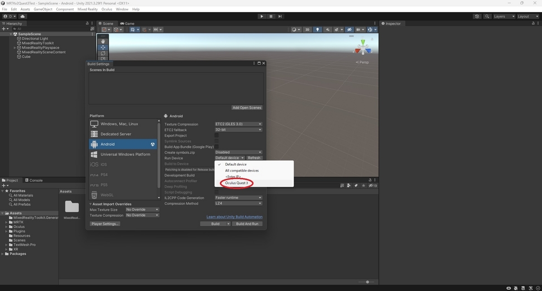Click the Step frame button

click(280, 16)
